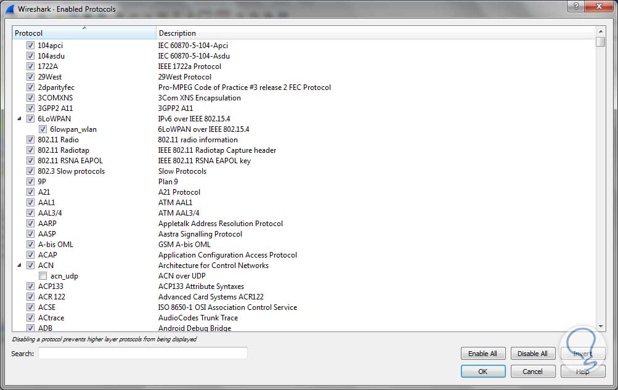Collapse the ACN tree node

(19, 265)
